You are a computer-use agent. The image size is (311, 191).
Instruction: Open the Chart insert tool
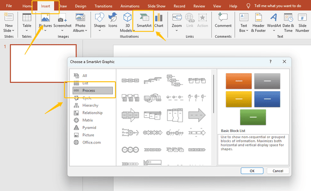click(x=159, y=21)
